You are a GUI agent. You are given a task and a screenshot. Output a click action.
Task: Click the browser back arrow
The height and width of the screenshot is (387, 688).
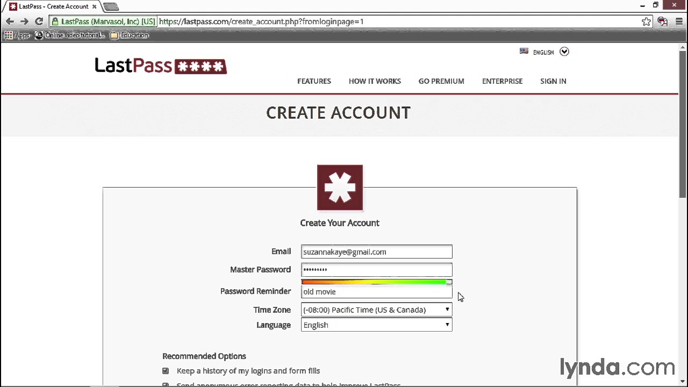[10, 21]
